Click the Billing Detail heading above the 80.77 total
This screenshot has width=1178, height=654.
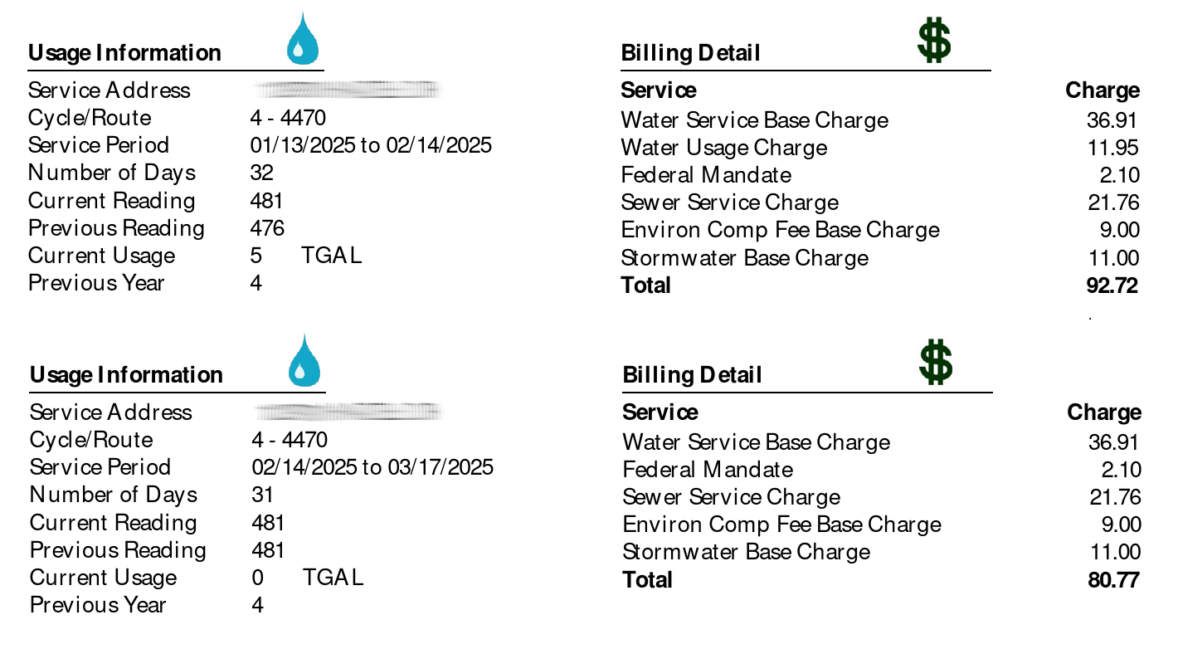click(692, 375)
